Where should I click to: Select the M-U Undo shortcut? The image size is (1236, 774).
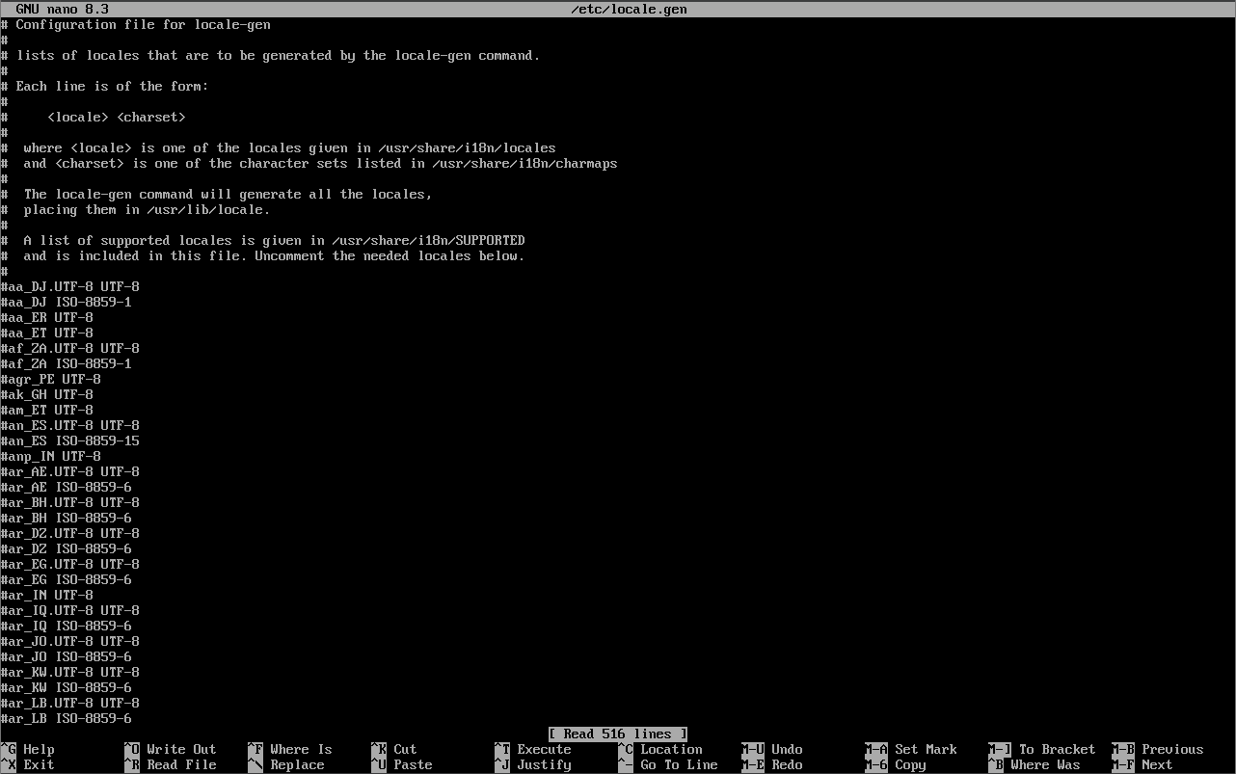(x=771, y=749)
